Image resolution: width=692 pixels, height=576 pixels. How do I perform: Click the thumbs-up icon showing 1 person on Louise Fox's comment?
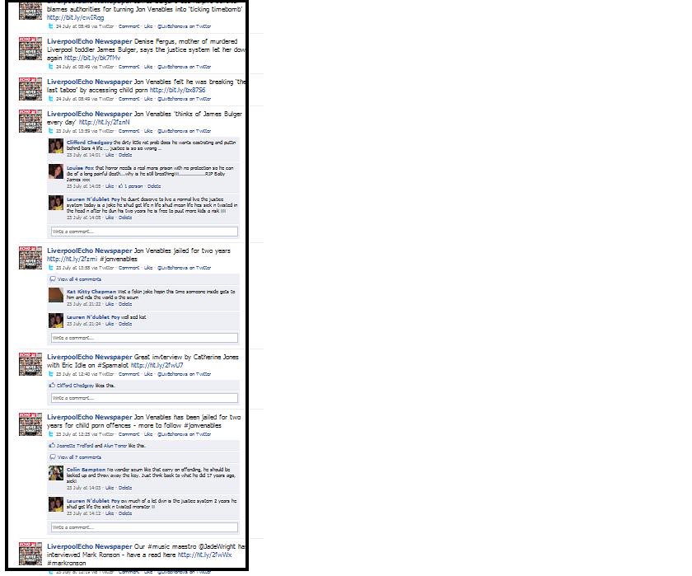[120, 186]
